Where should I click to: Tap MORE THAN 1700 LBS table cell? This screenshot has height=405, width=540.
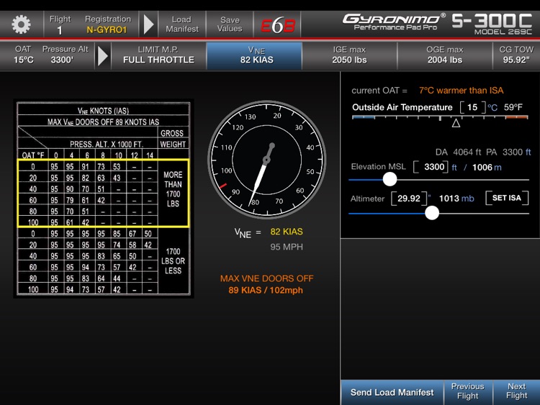point(173,189)
